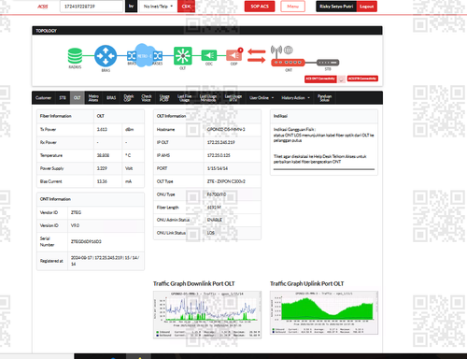
Task: Click the Vendor ID ZTEG value
Action: (76, 212)
